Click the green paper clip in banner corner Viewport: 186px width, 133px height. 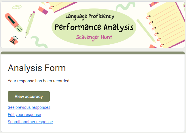point(17,7)
